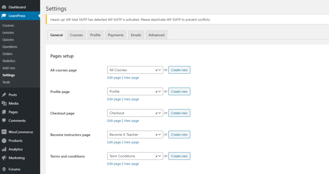The image size is (329, 174).
Task: Click the LearnPress graduation cap icon
Action: (x=4, y=16)
